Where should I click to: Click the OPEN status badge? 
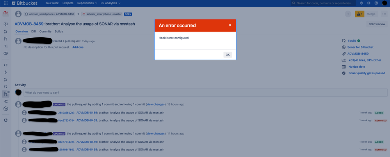pyautogui.click(x=128, y=14)
